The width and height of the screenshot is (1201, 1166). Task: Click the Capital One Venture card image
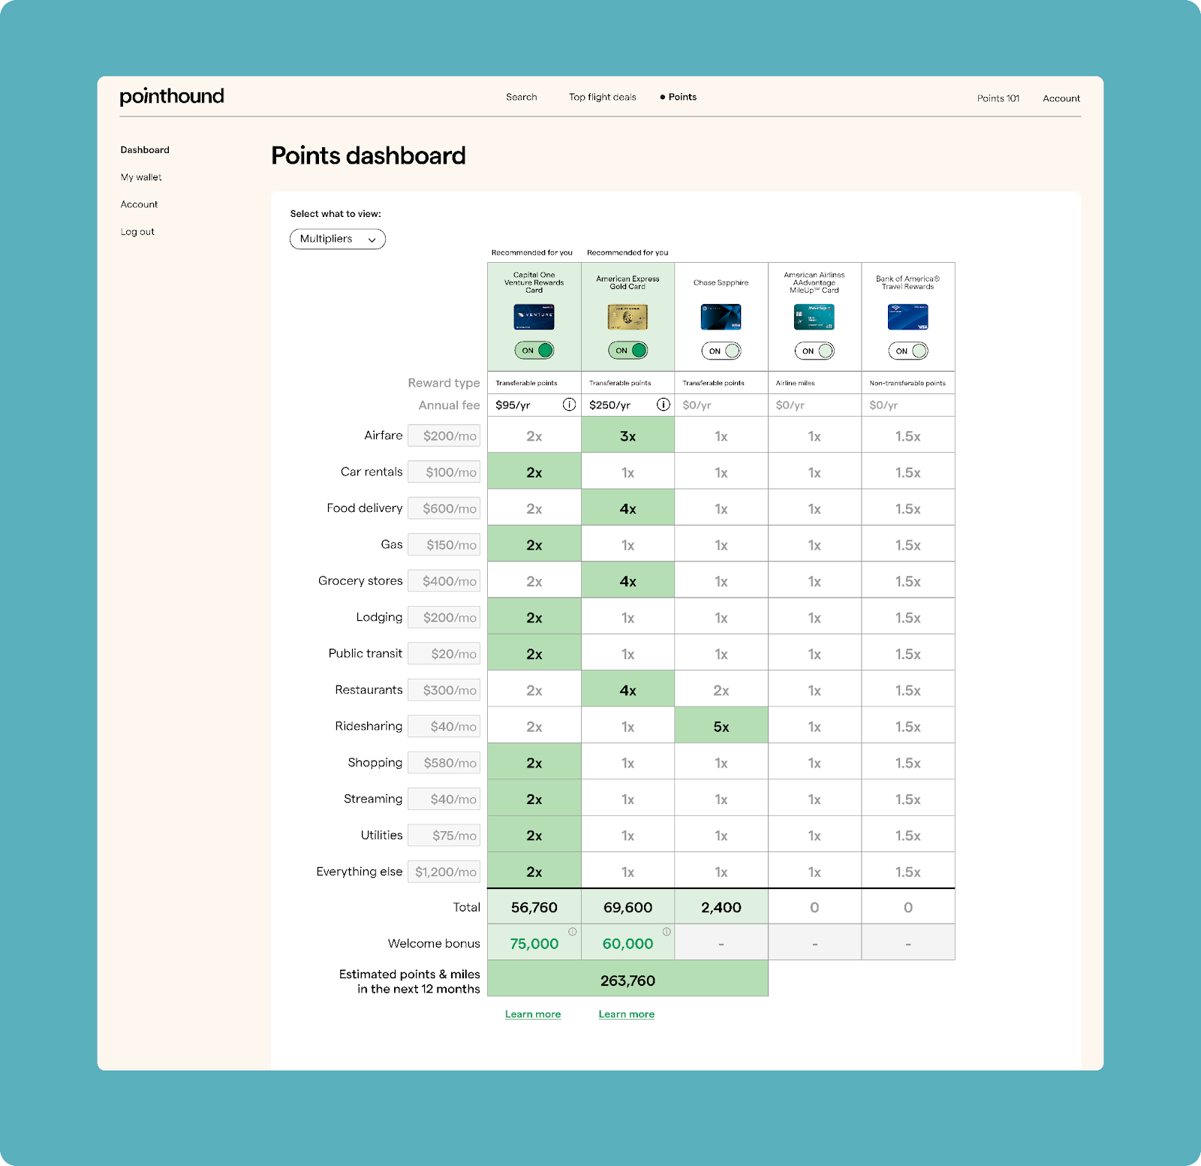pyautogui.click(x=534, y=317)
